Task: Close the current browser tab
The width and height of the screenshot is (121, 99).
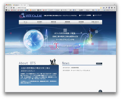Action: 27,5
